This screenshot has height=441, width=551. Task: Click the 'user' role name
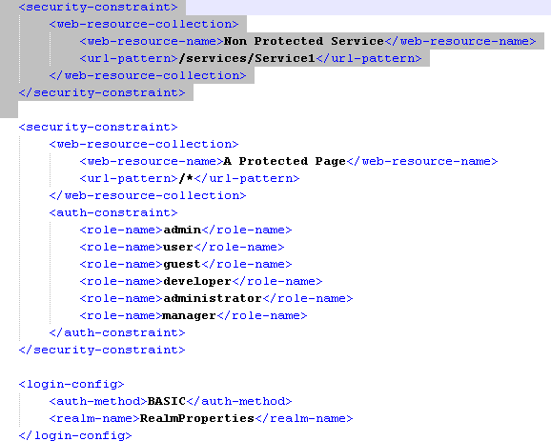click(x=178, y=247)
